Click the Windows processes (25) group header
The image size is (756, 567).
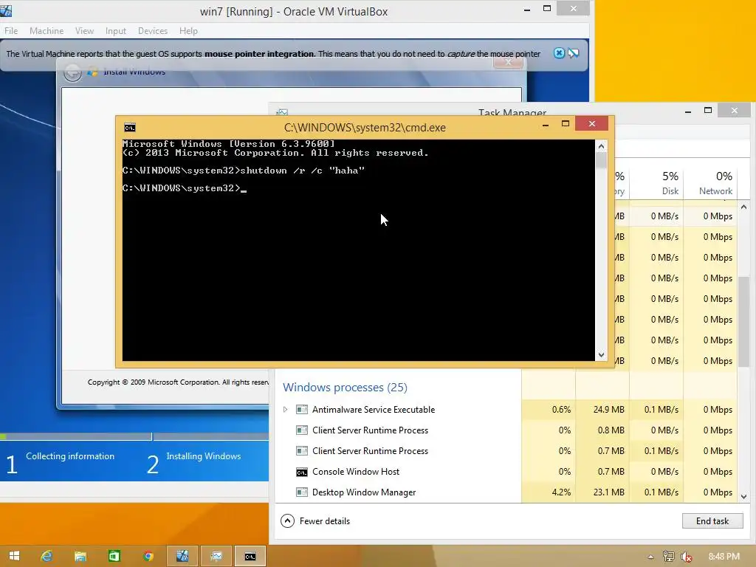pos(346,387)
